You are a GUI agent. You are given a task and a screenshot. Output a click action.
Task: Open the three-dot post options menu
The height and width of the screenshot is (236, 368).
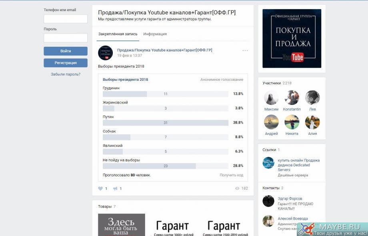coord(245,50)
